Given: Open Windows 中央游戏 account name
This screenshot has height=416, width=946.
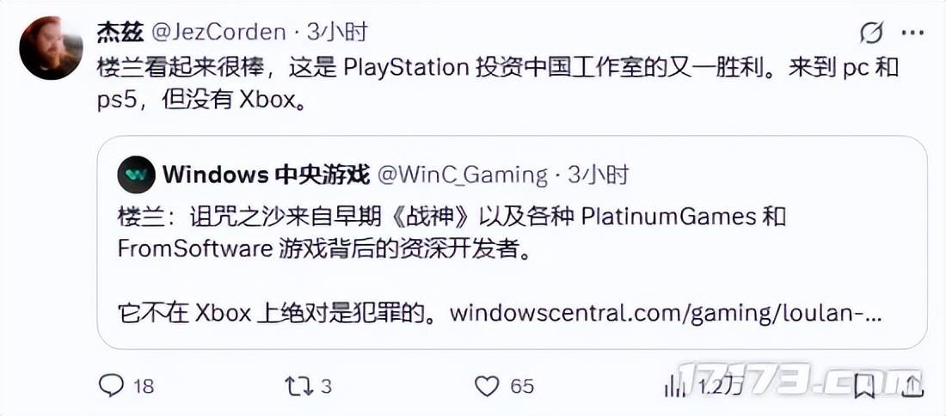Looking at the screenshot, I should tap(266, 175).
